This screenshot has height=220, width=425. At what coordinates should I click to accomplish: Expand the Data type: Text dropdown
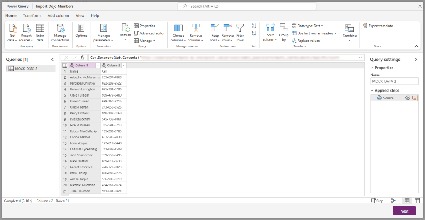click(x=308, y=26)
